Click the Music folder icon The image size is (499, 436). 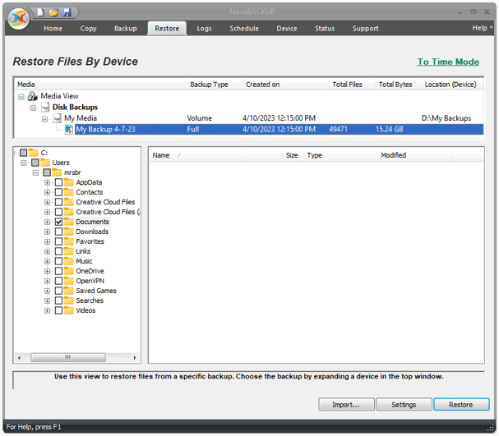click(68, 261)
